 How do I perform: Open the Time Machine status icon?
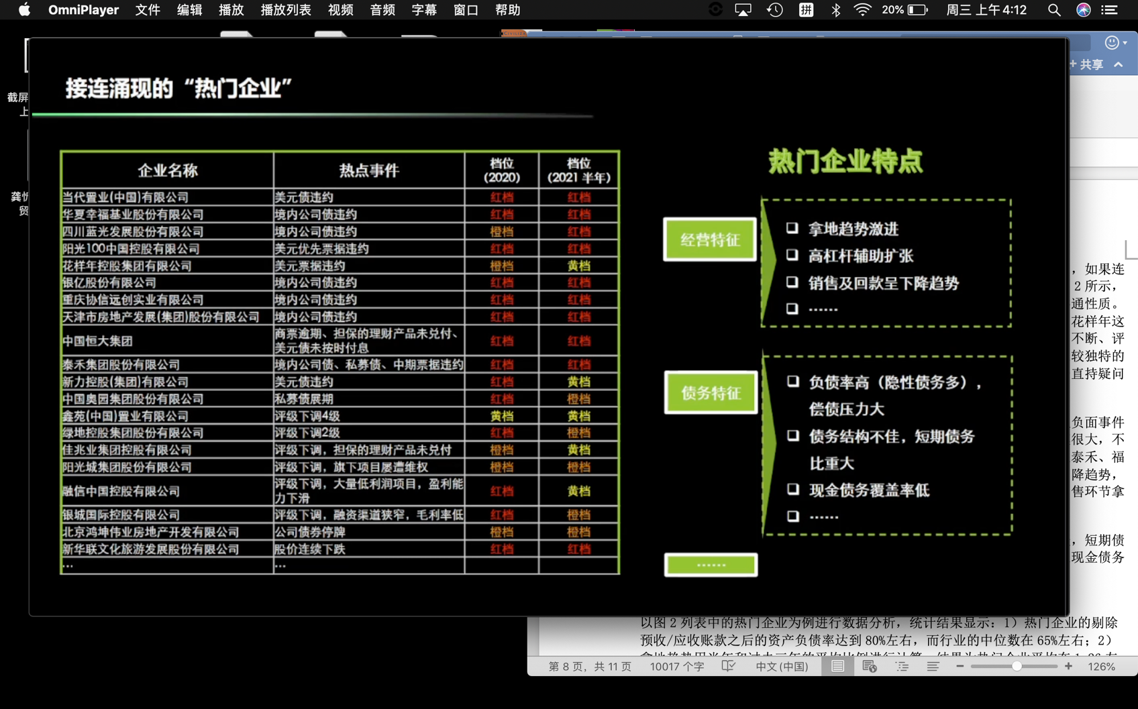tap(775, 10)
